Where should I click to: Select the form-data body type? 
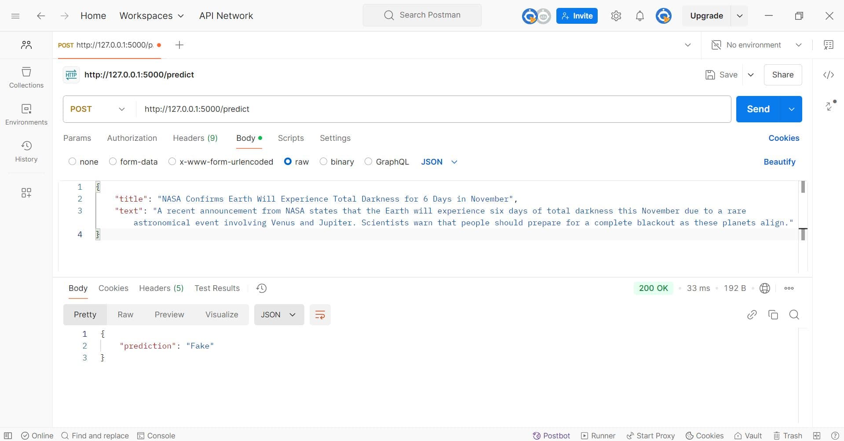click(113, 162)
